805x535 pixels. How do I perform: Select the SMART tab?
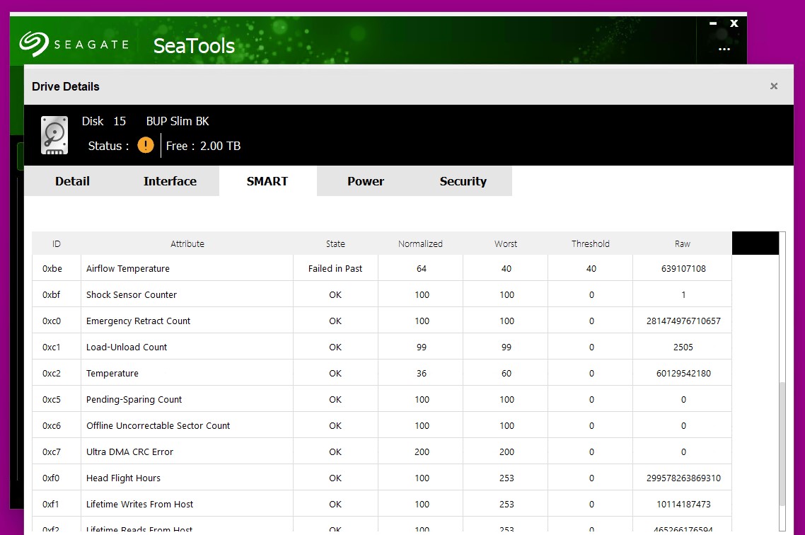[x=267, y=181]
